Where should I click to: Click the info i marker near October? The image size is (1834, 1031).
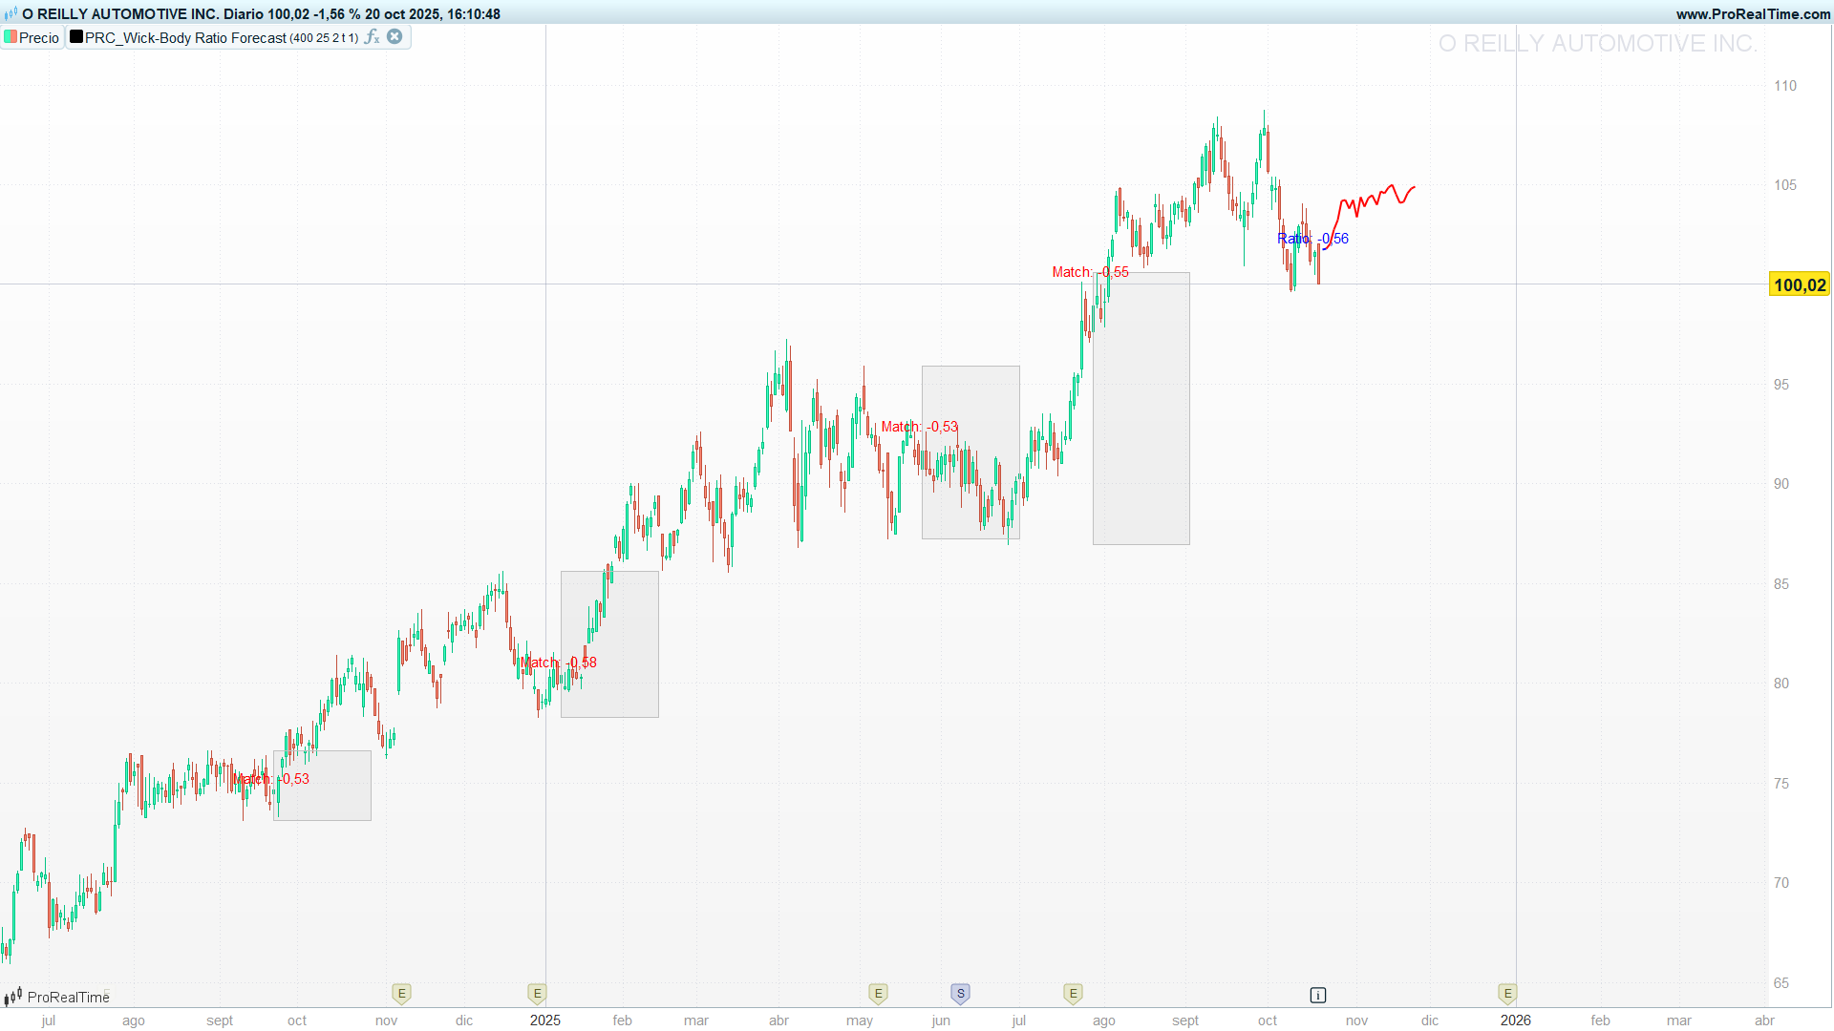click(1317, 996)
